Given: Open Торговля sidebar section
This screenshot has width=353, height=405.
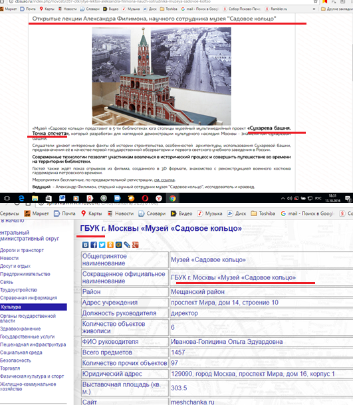Looking at the screenshot, I should [x=10, y=368].
